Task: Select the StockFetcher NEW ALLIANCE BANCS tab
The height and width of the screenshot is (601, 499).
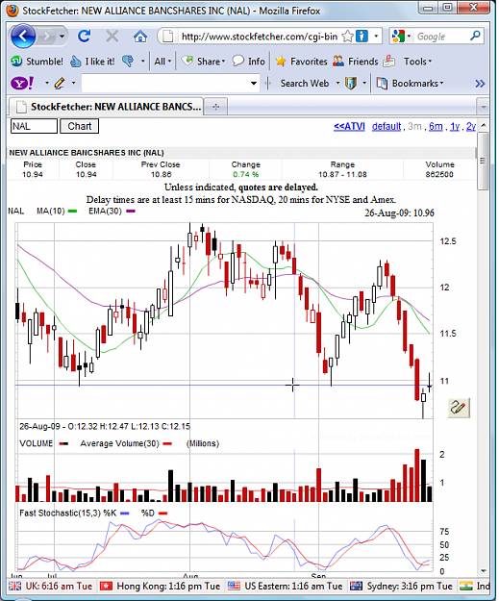Action: point(107,107)
